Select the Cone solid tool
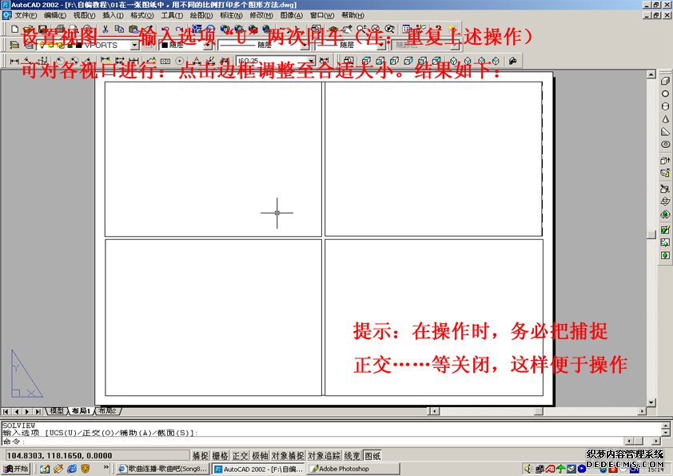 665,119
